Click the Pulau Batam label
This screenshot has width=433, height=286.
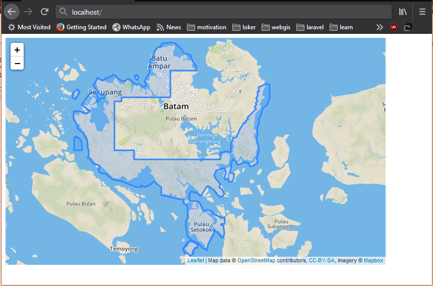(181, 119)
